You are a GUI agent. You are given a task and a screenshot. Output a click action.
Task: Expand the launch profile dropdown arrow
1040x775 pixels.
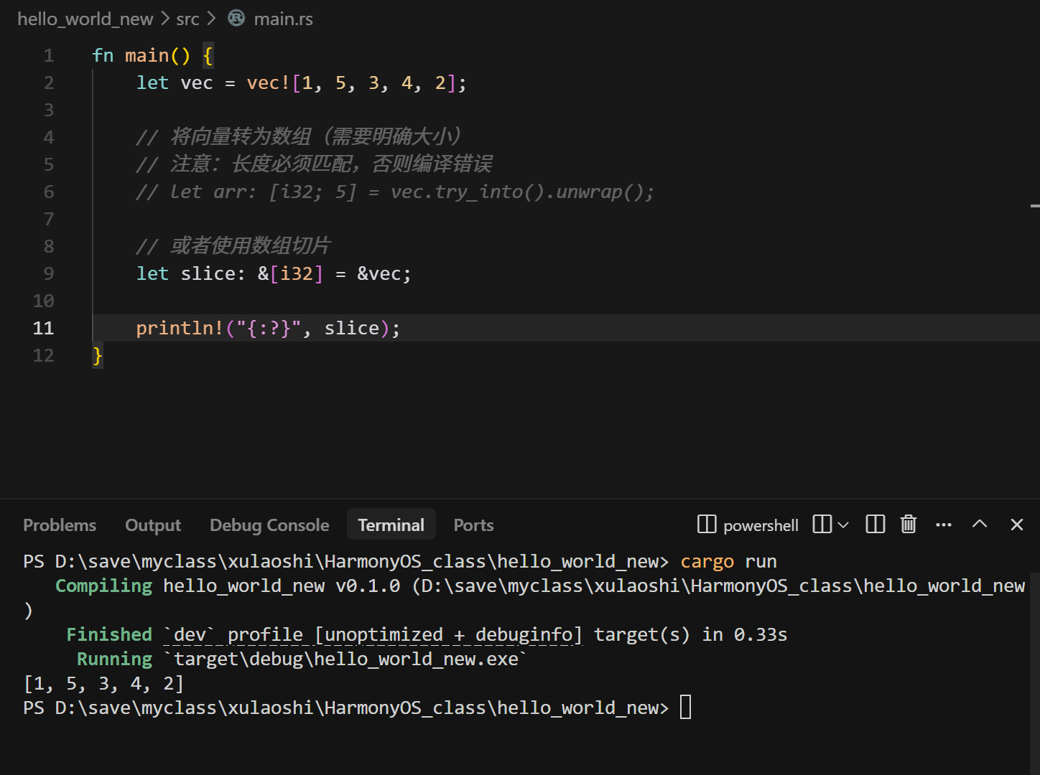pos(843,525)
